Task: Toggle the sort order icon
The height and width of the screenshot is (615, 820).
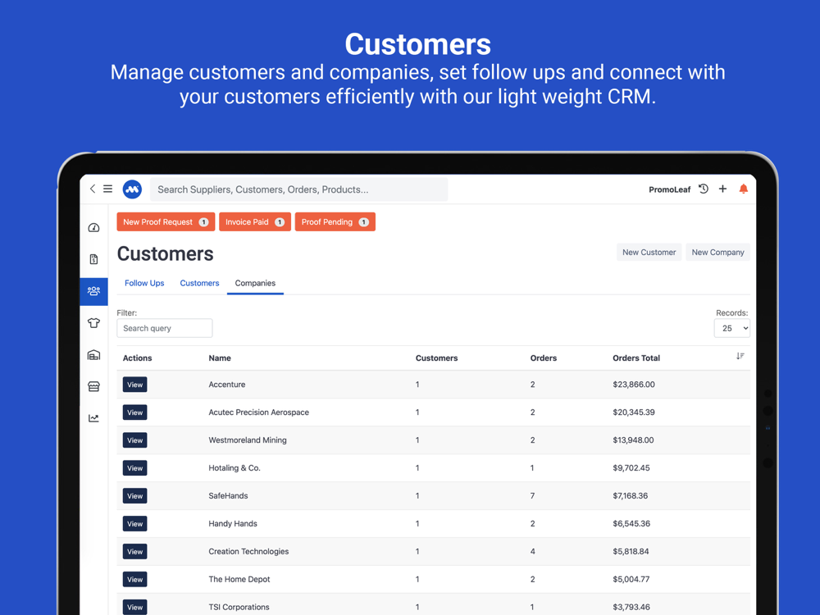Action: 740,356
